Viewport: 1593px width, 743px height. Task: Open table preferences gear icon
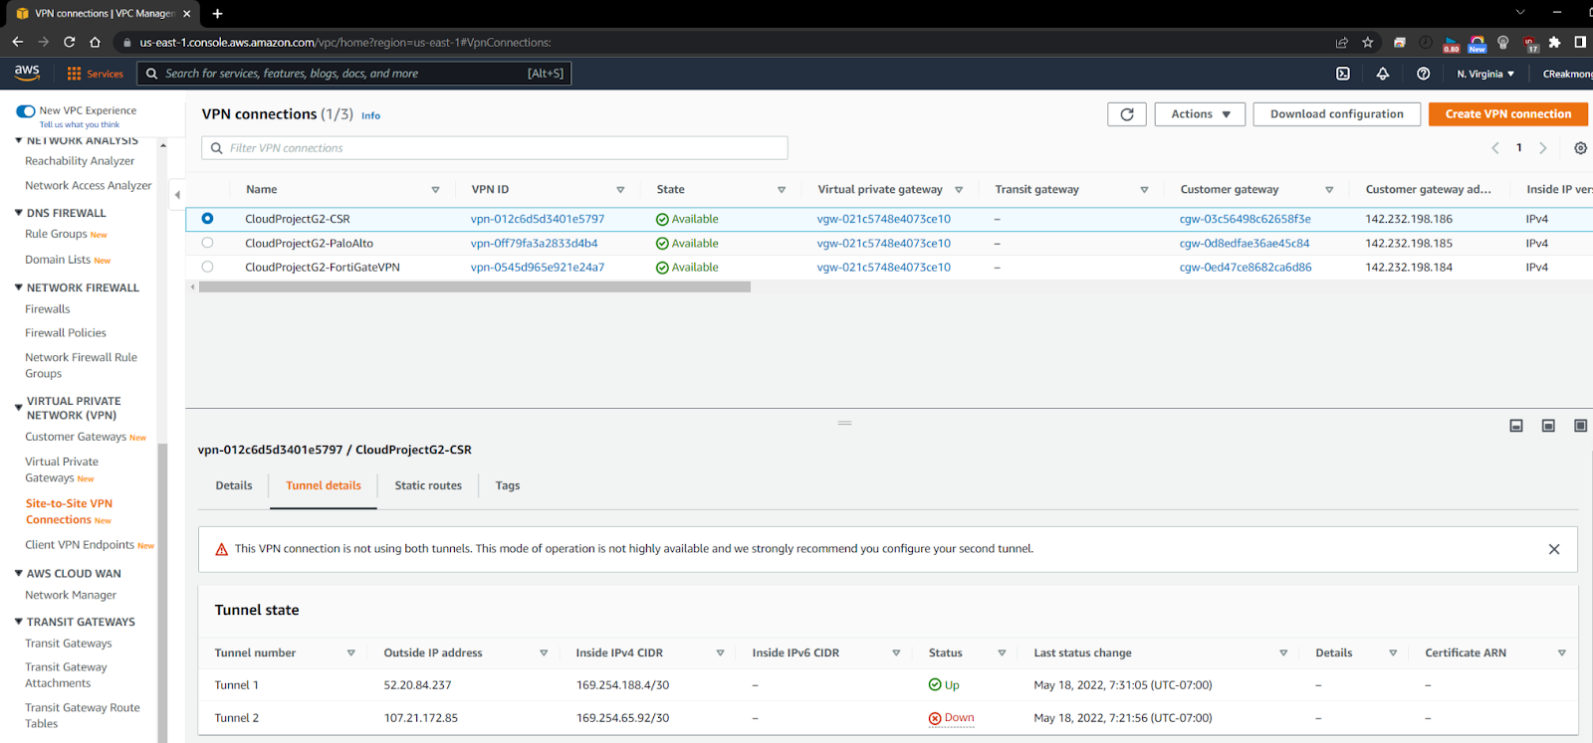point(1580,148)
